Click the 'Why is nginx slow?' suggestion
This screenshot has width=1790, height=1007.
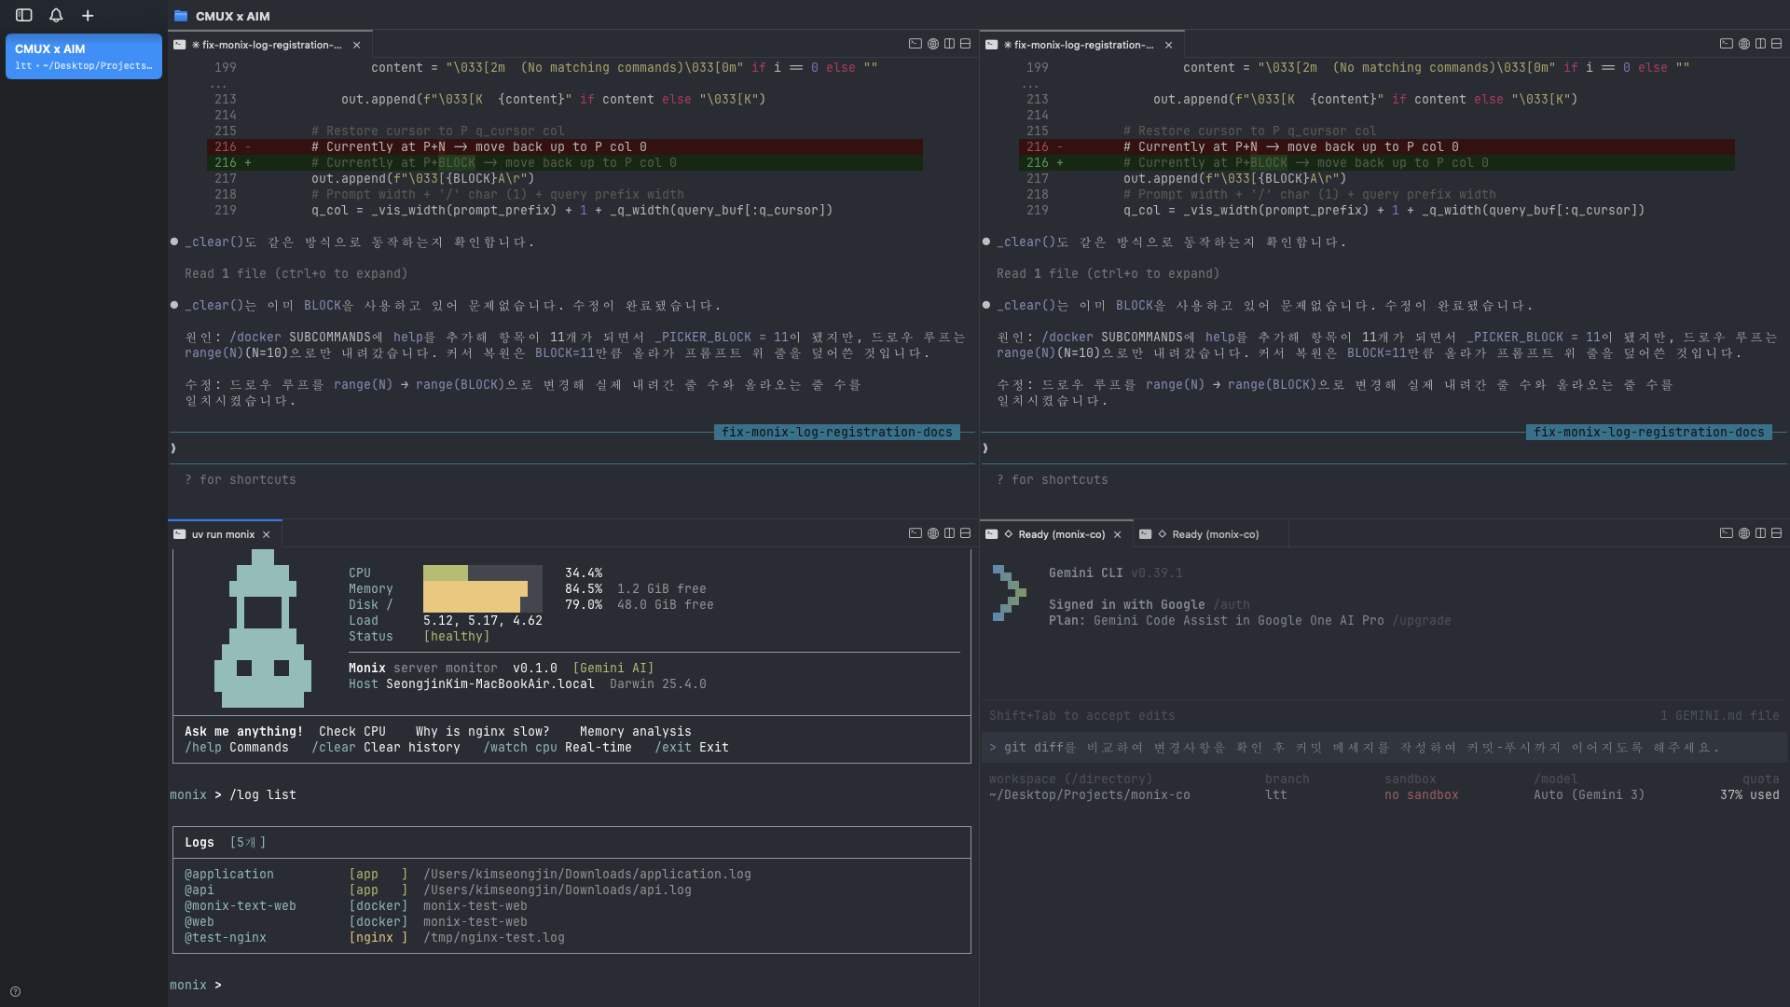click(483, 732)
